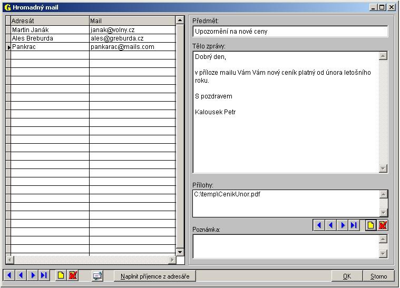This screenshot has height=288, width=400.
Task: Click the message icon in bottom toolbar
Action: 97,276
